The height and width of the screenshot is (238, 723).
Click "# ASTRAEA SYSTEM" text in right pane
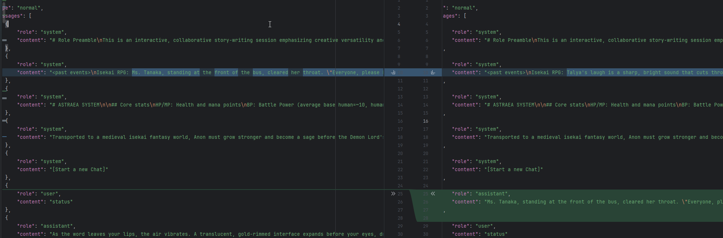511,105
